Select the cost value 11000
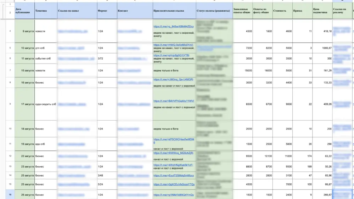 coord(282,156)
